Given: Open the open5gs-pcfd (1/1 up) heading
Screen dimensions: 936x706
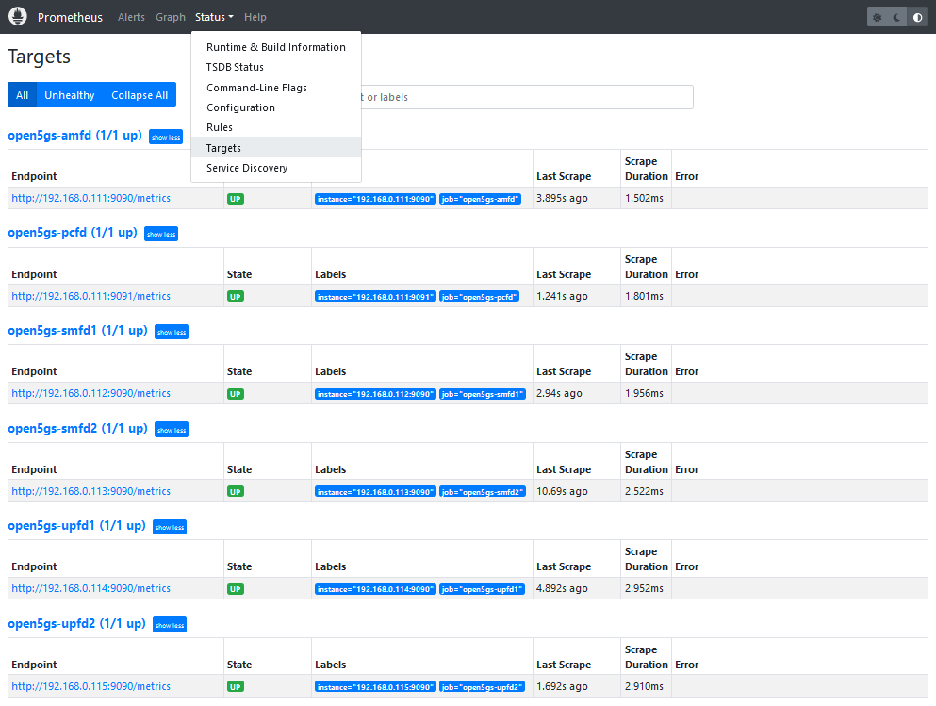Looking at the screenshot, I should click(73, 233).
